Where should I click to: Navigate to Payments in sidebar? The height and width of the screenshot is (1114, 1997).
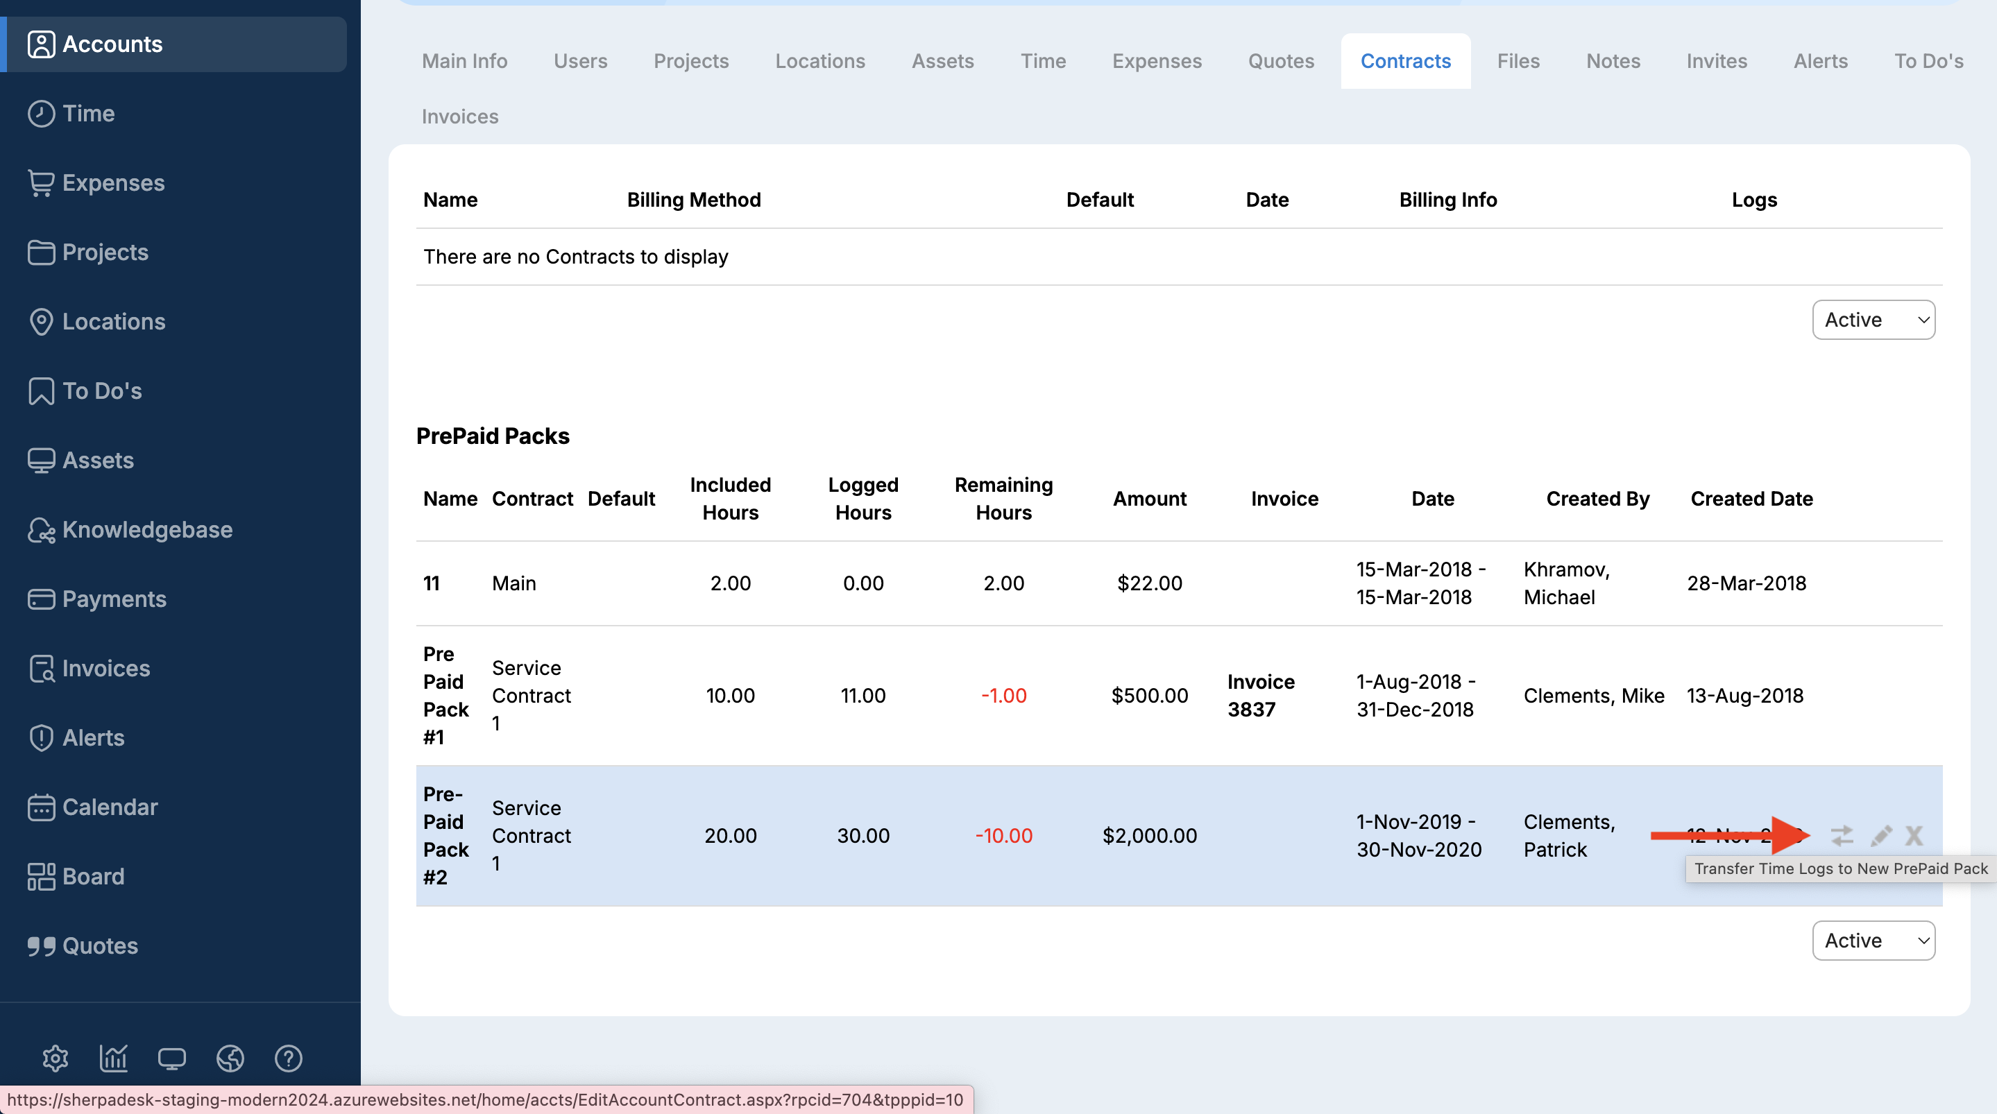tap(114, 599)
